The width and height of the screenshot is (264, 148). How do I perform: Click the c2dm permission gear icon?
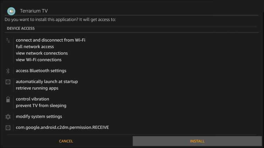pyautogui.click(x=8, y=128)
